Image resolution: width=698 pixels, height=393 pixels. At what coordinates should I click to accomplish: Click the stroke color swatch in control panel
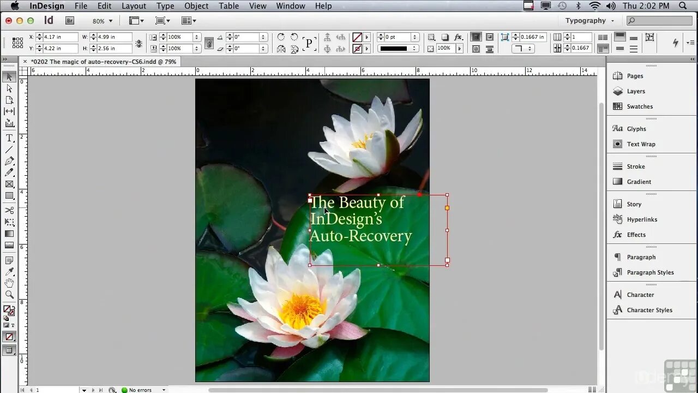tap(357, 49)
